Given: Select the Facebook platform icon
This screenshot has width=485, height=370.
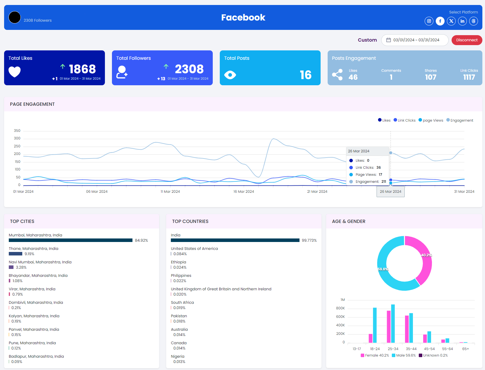Looking at the screenshot, I should (x=440, y=21).
